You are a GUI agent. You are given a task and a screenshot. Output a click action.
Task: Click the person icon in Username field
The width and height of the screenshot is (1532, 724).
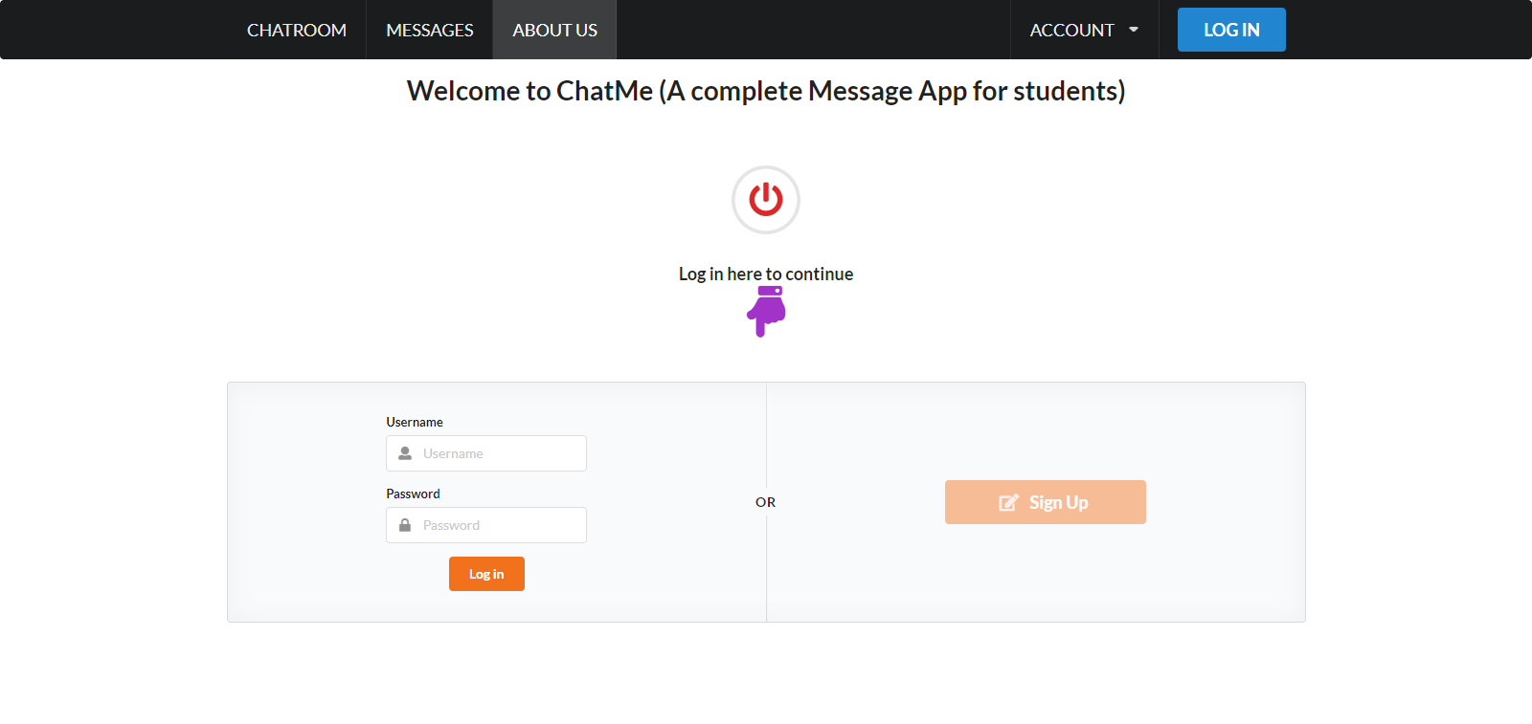click(404, 452)
